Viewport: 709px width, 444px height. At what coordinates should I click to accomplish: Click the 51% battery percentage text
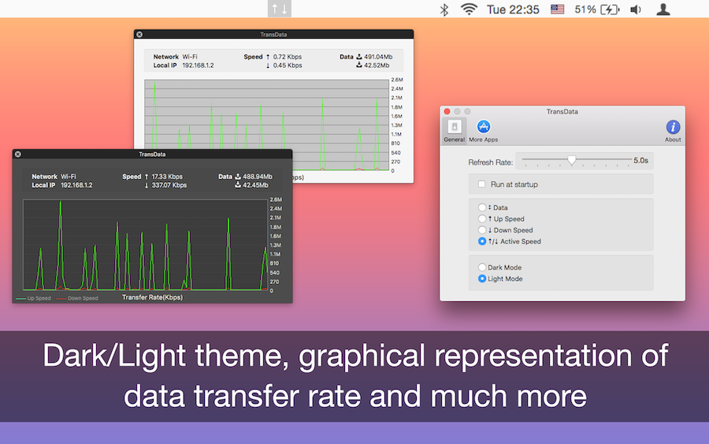tap(585, 9)
